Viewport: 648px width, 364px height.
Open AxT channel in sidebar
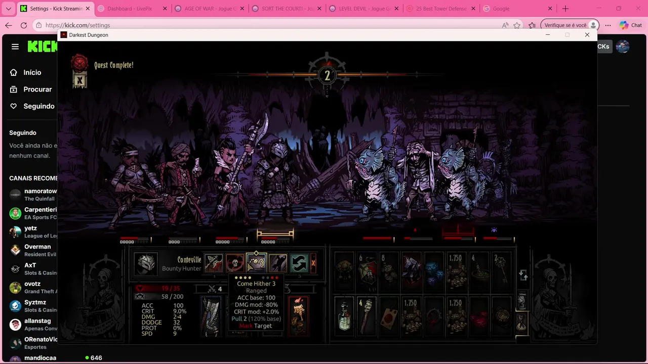[x=33, y=269]
